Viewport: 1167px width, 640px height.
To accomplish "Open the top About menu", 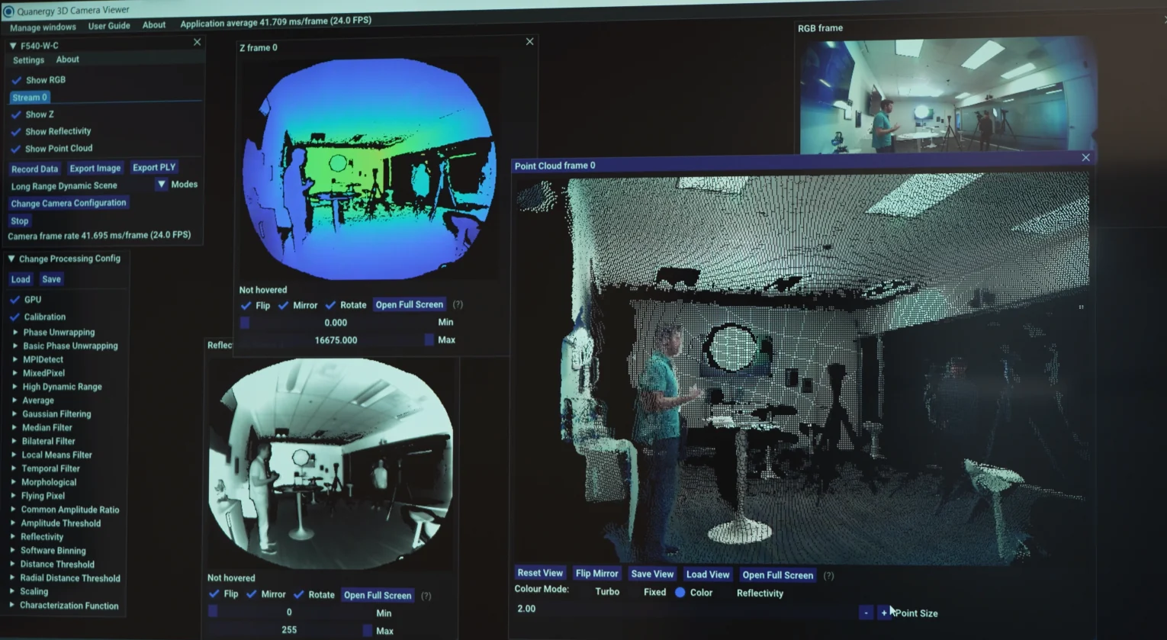I will [x=154, y=25].
